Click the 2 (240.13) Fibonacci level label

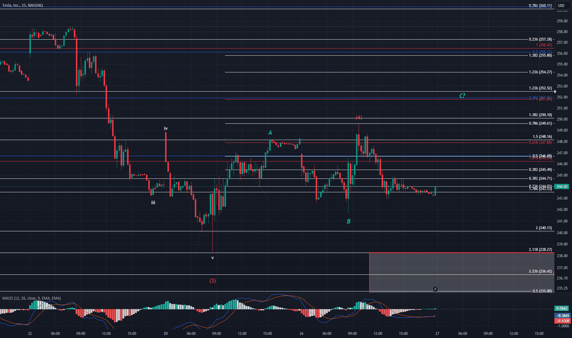(544, 227)
